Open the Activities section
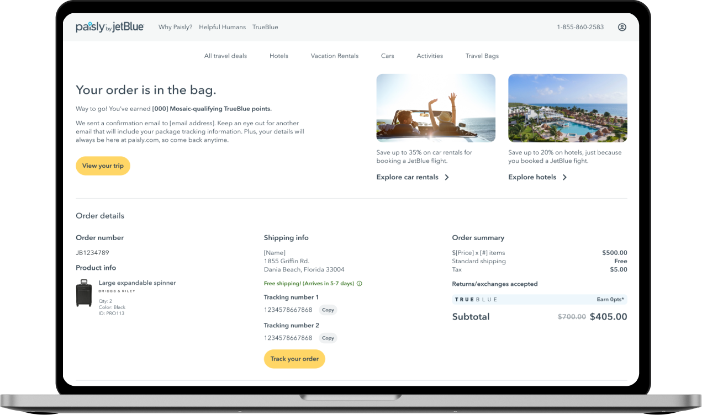Screen dimensions: 702x415 [430, 56]
